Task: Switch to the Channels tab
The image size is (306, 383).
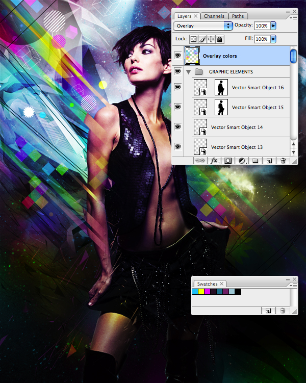Action: coord(214,16)
